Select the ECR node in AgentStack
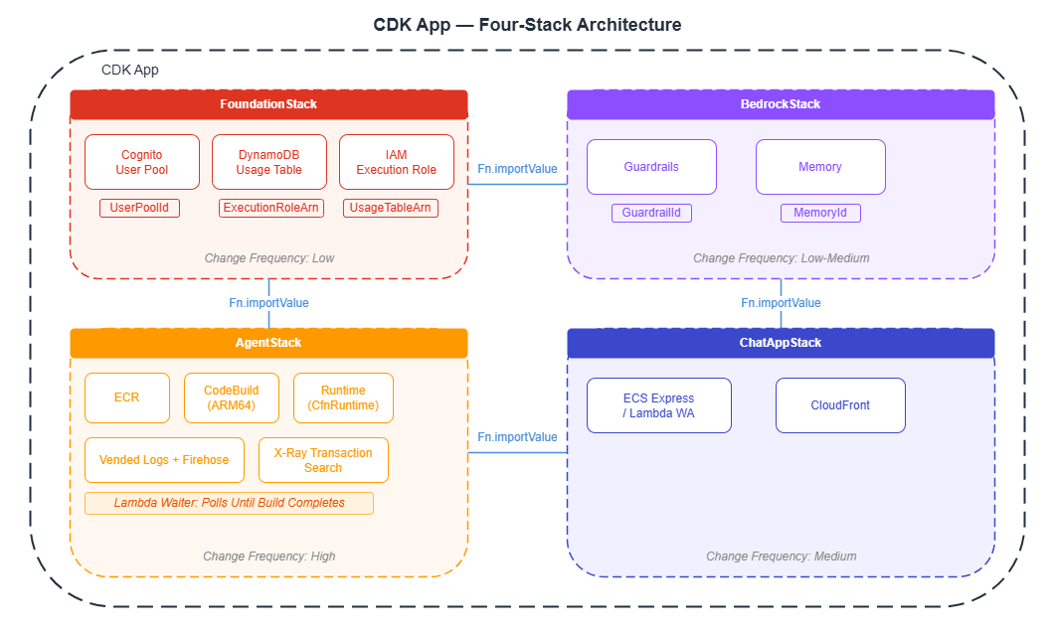Screen dimensions: 1054x637 pyautogui.click(x=126, y=398)
